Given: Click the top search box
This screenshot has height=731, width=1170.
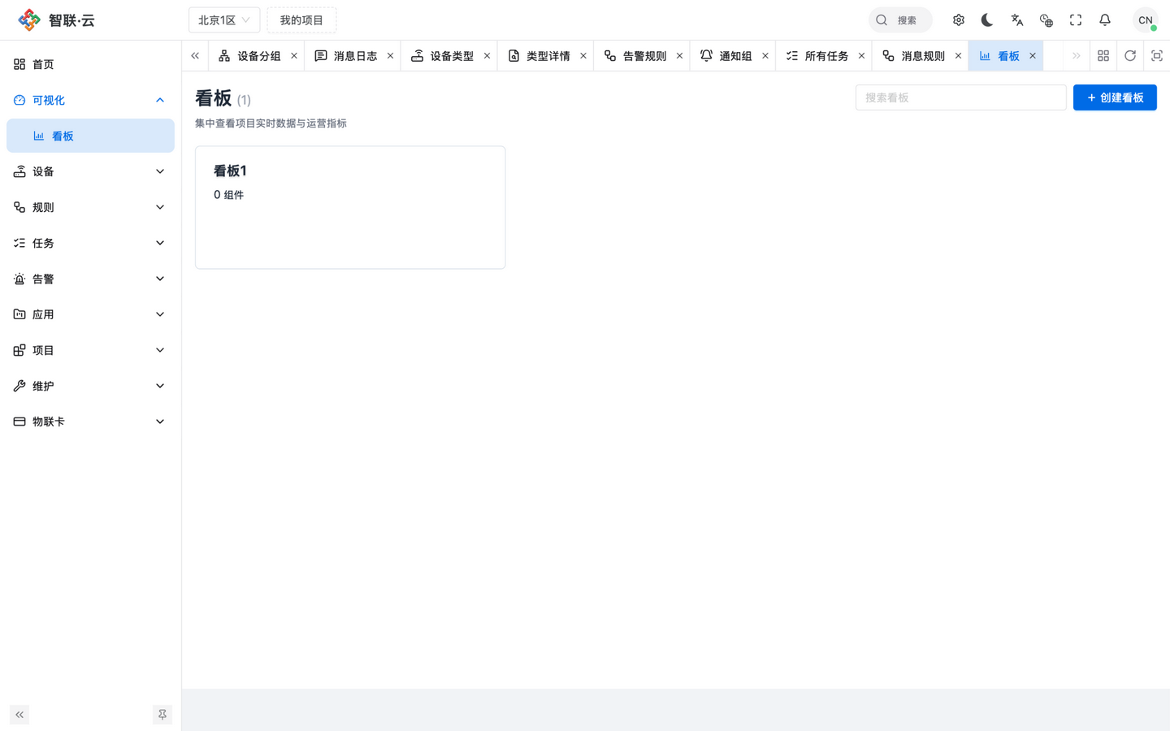Looking at the screenshot, I should 900,20.
